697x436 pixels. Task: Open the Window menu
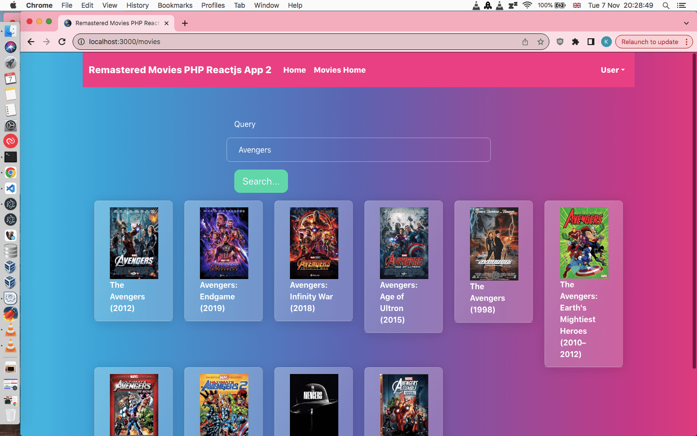[x=266, y=5]
